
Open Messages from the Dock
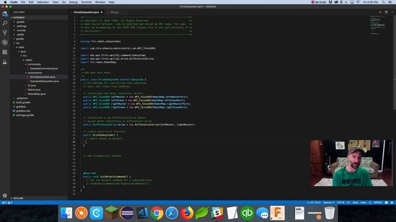pyautogui.click(x=262, y=213)
